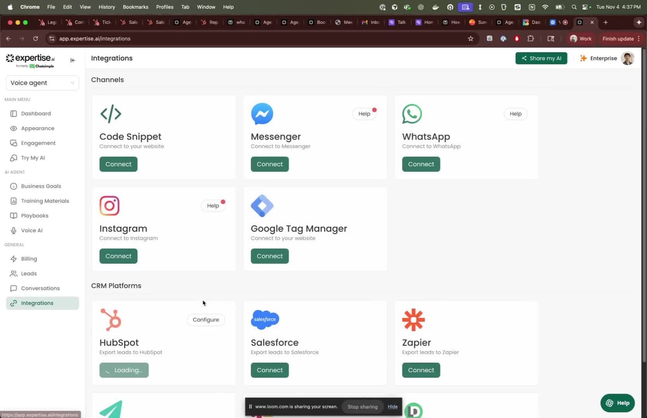Viewport: 647px width, 418px height.
Task: Click the Salesforce cloud logo
Action: (x=265, y=319)
